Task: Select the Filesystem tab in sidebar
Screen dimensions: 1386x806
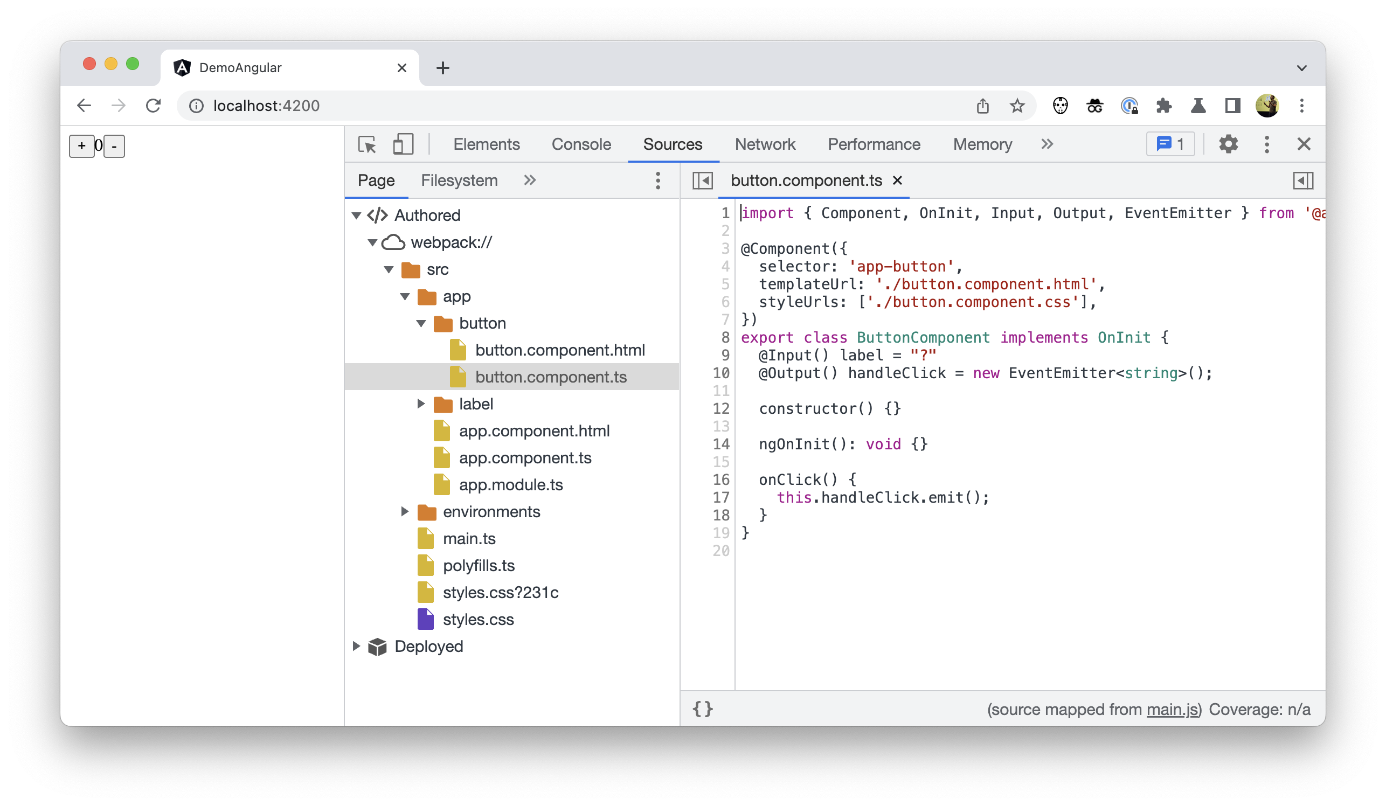Action: tap(458, 180)
